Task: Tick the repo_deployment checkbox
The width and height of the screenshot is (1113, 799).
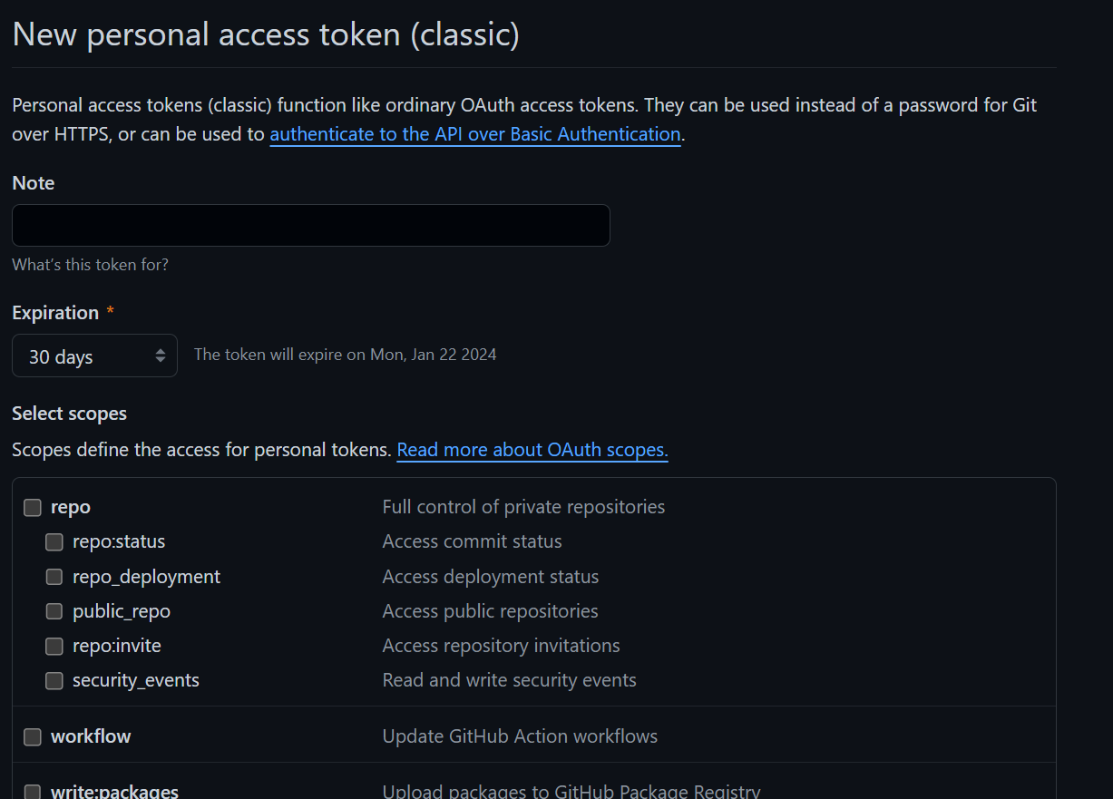Action: [x=54, y=577]
